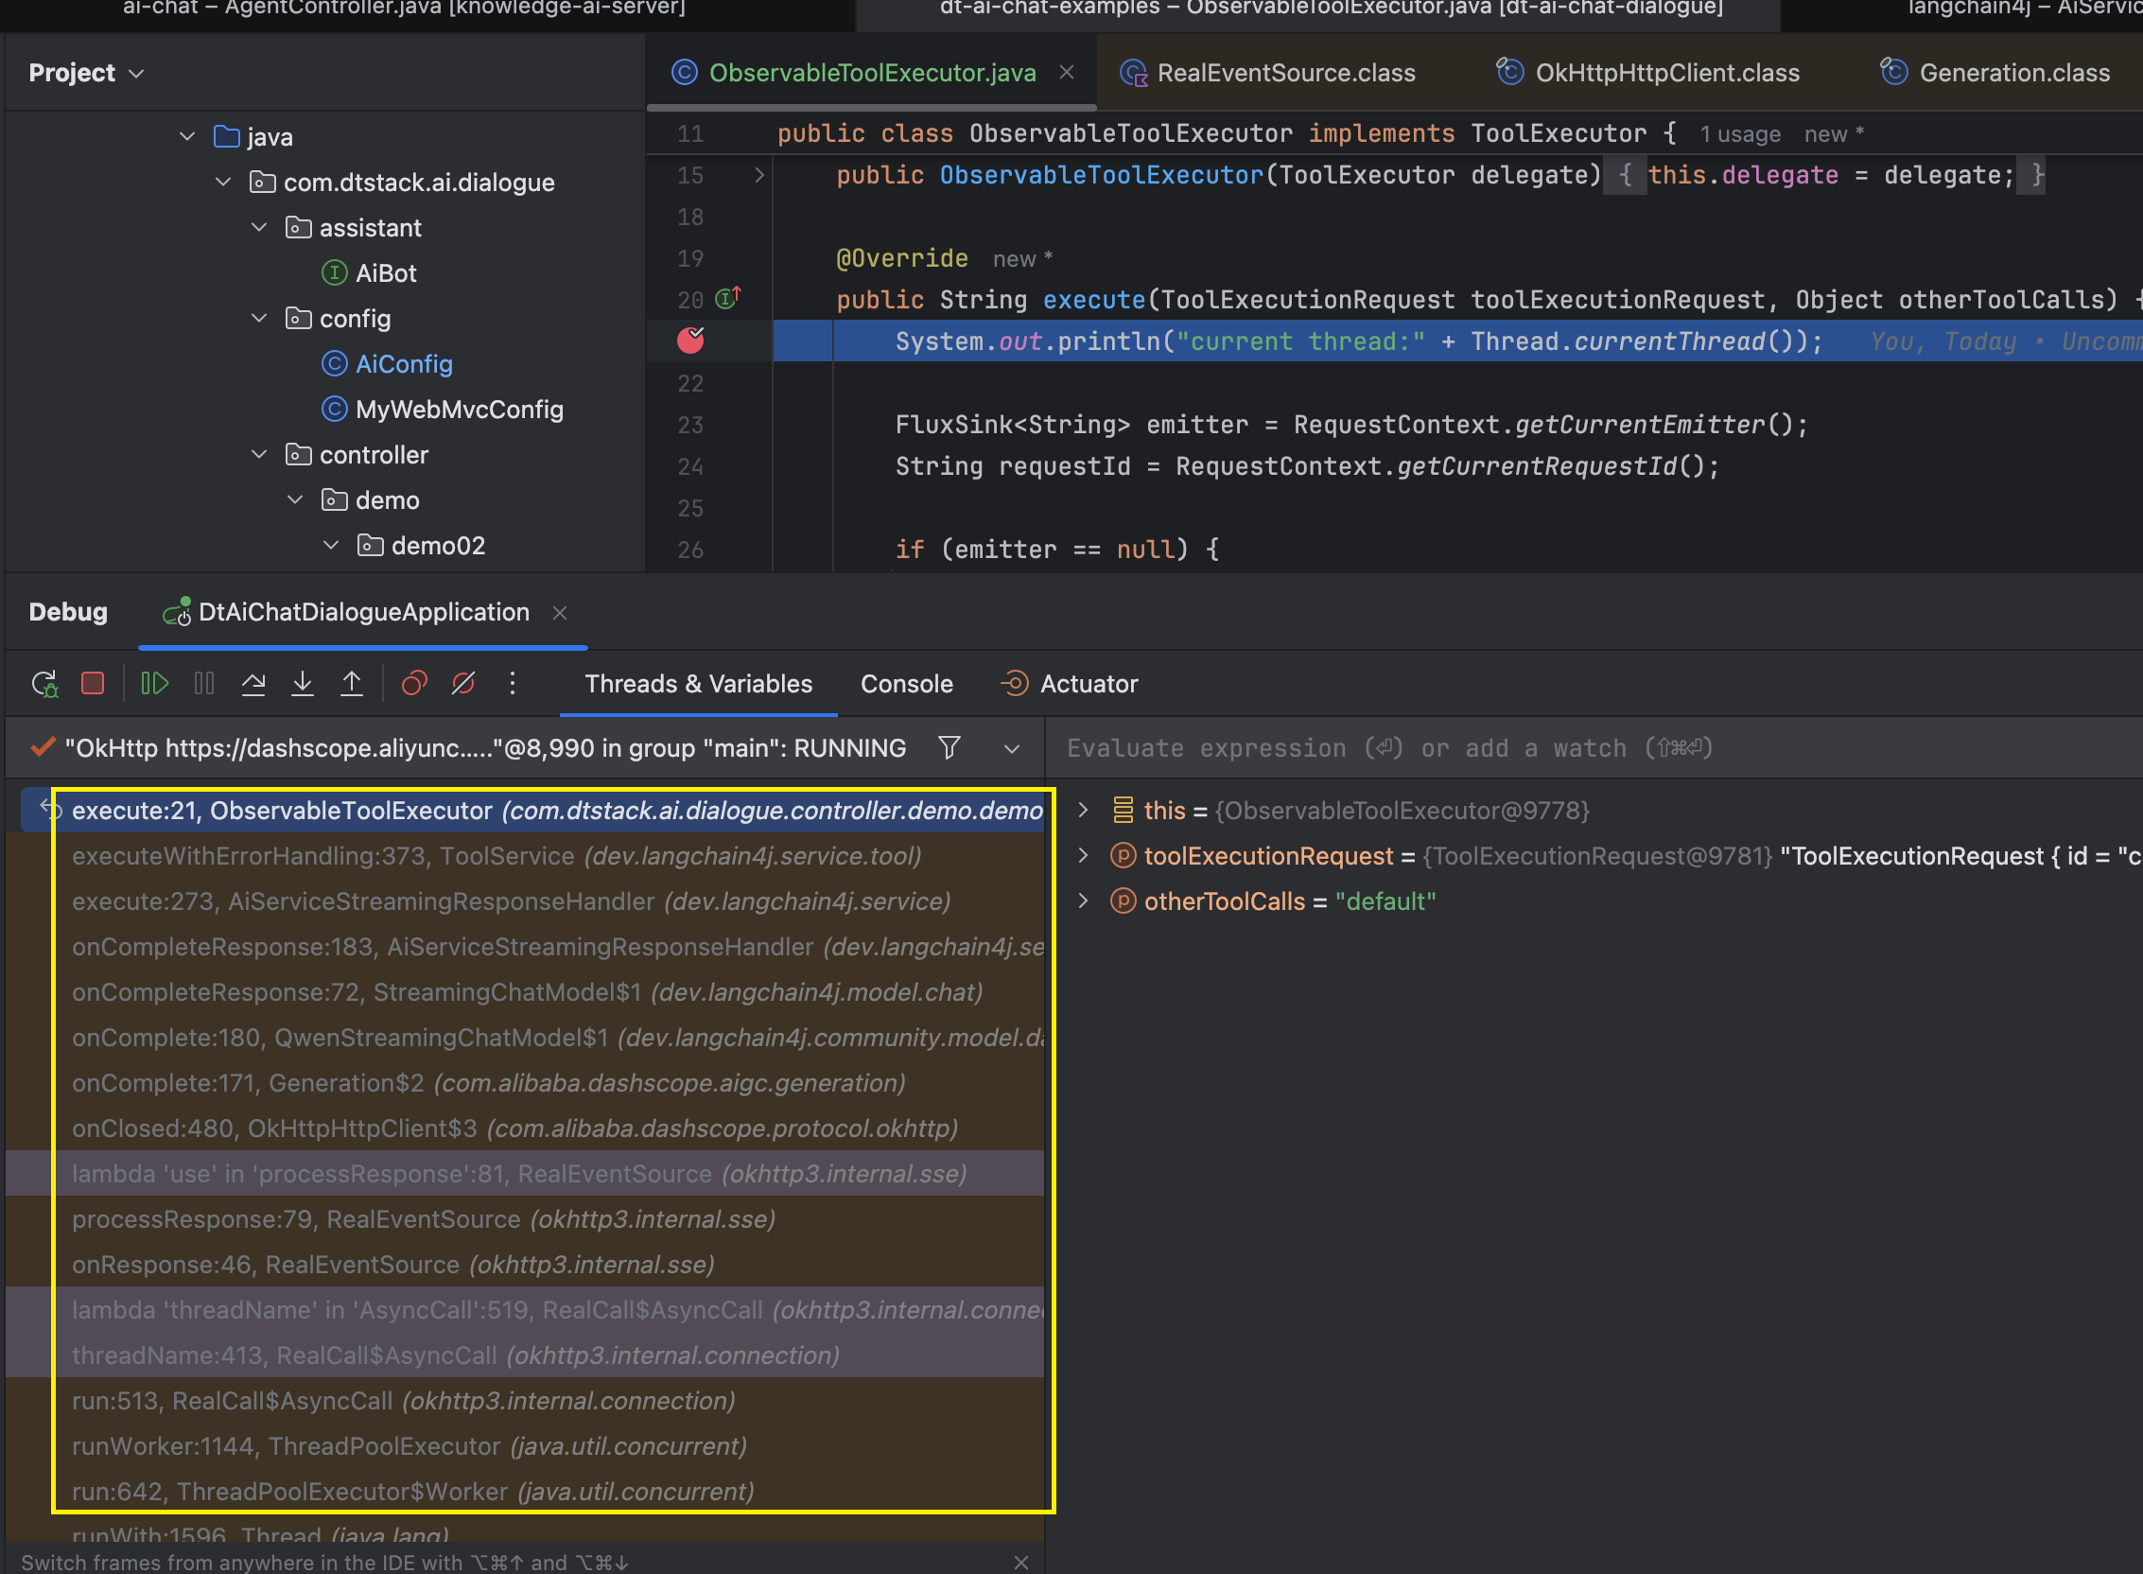Screen dimensions: 2143x1574
Task: Click the implements gutter icon on line 20
Action: (x=728, y=298)
